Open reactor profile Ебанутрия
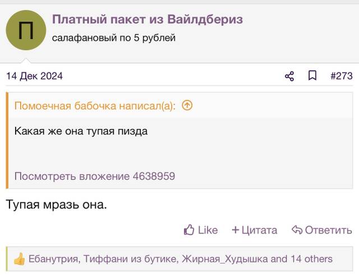 coord(54,259)
